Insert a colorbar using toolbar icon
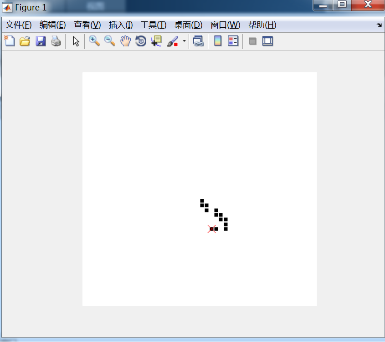Image resolution: width=385 pixels, height=342 pixels. coord(218,41)
